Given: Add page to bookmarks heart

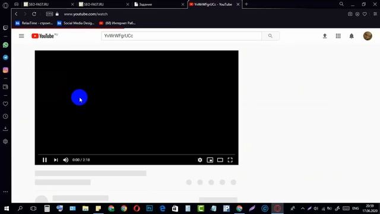Looking at the screenshot, I should pyautogui.click(x=365, y=14).
